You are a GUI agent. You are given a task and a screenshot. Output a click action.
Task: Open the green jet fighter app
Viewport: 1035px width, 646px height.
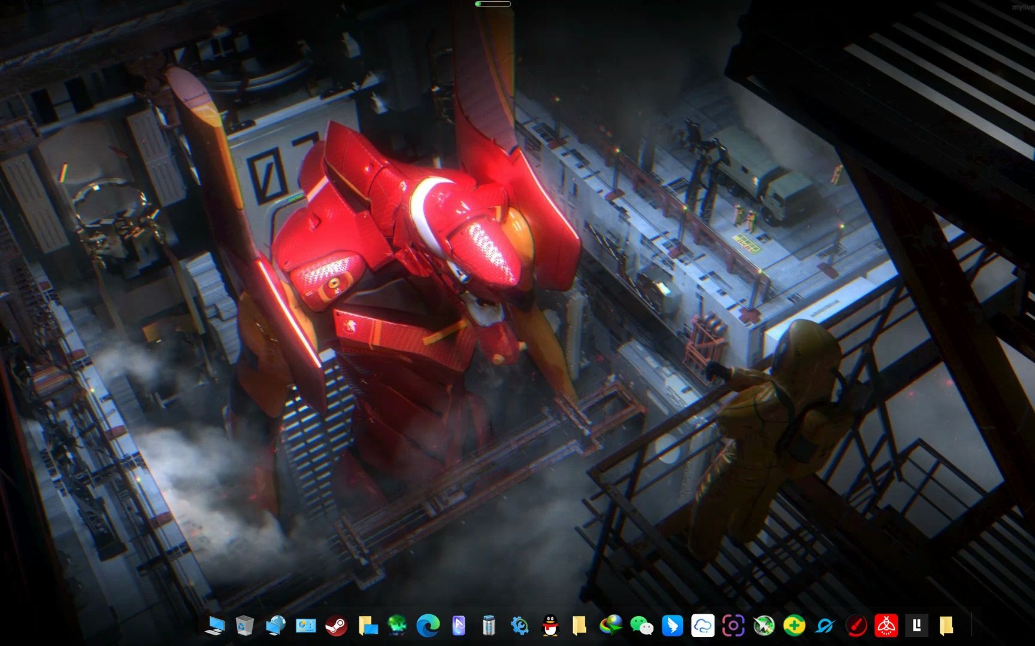764,626
